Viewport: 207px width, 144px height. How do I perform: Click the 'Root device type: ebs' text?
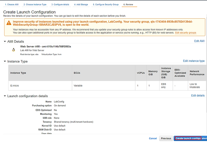29,54
